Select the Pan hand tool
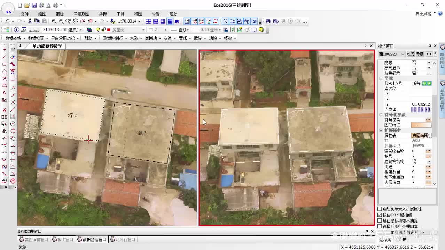Viewport: 445px width, 250px height. (x=75, y=21)
